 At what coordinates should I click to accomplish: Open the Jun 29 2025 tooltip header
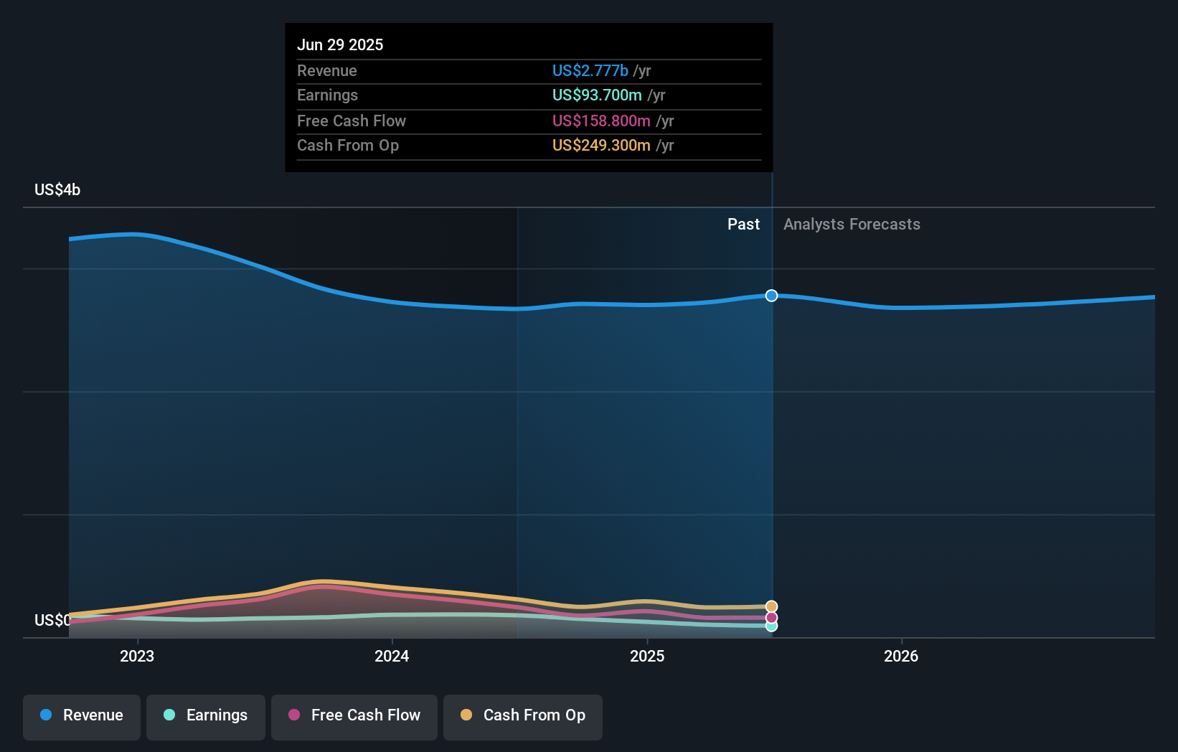click(x=340, y=44)
